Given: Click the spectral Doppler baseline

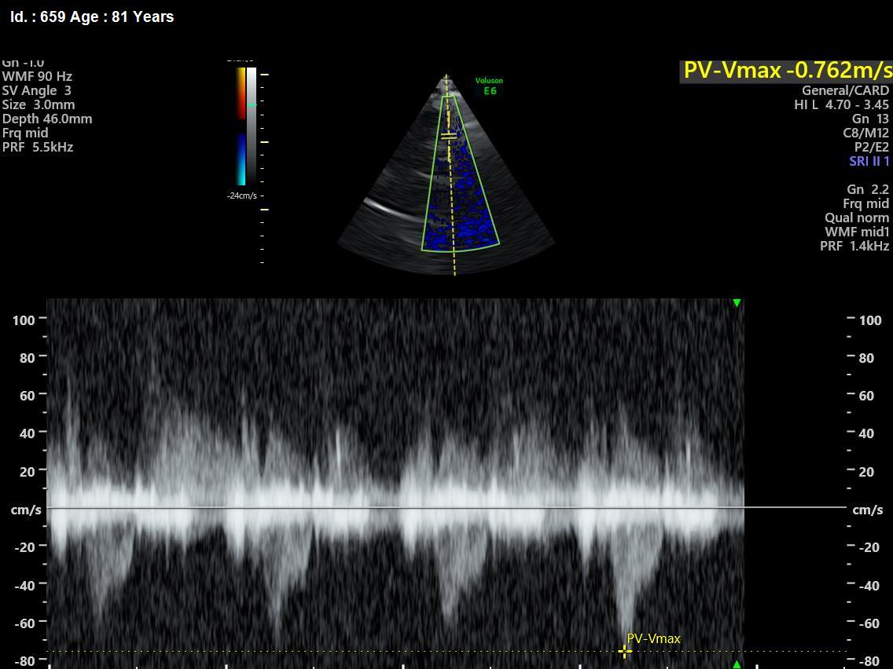Looking at the screenshot, I should (446, 507).
